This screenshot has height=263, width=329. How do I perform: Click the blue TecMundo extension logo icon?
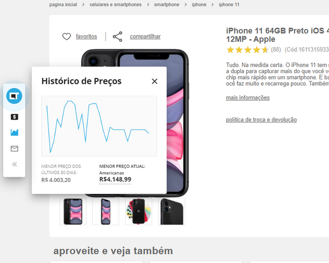[x=14, y=96]
